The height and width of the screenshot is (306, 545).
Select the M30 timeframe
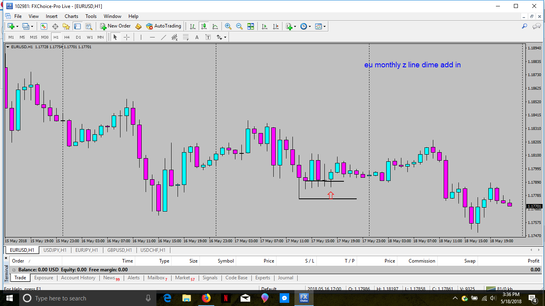coord(45,37)
